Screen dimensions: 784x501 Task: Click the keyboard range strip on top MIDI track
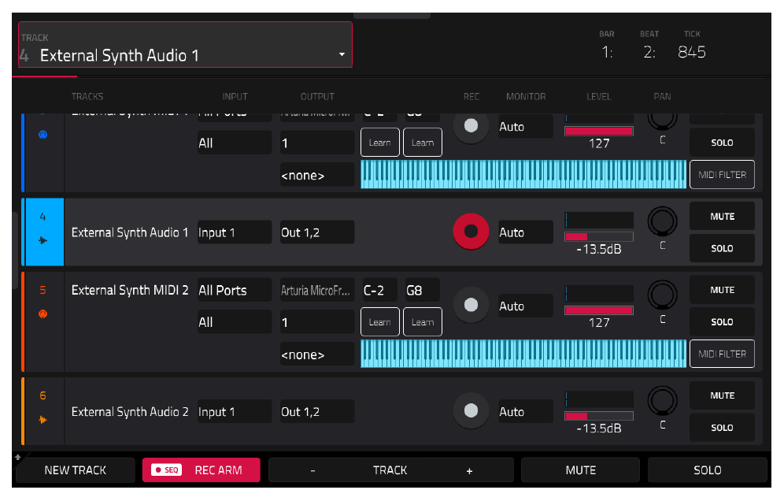tap(523, 175)
